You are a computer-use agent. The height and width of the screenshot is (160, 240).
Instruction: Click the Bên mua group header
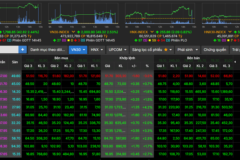[x=61, y=58]
